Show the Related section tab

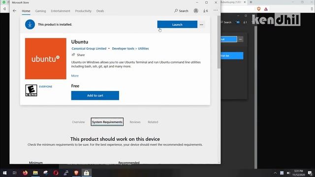point(153,122)
